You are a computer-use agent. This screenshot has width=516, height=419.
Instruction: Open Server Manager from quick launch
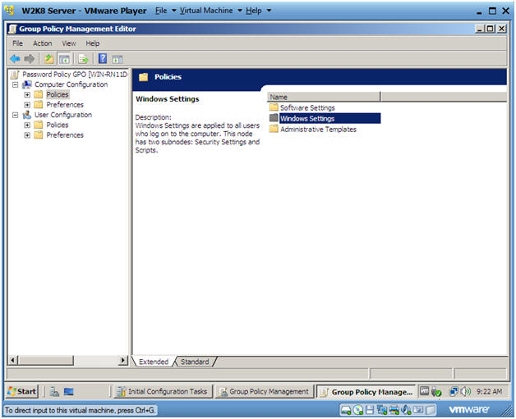tap(54, 391)
